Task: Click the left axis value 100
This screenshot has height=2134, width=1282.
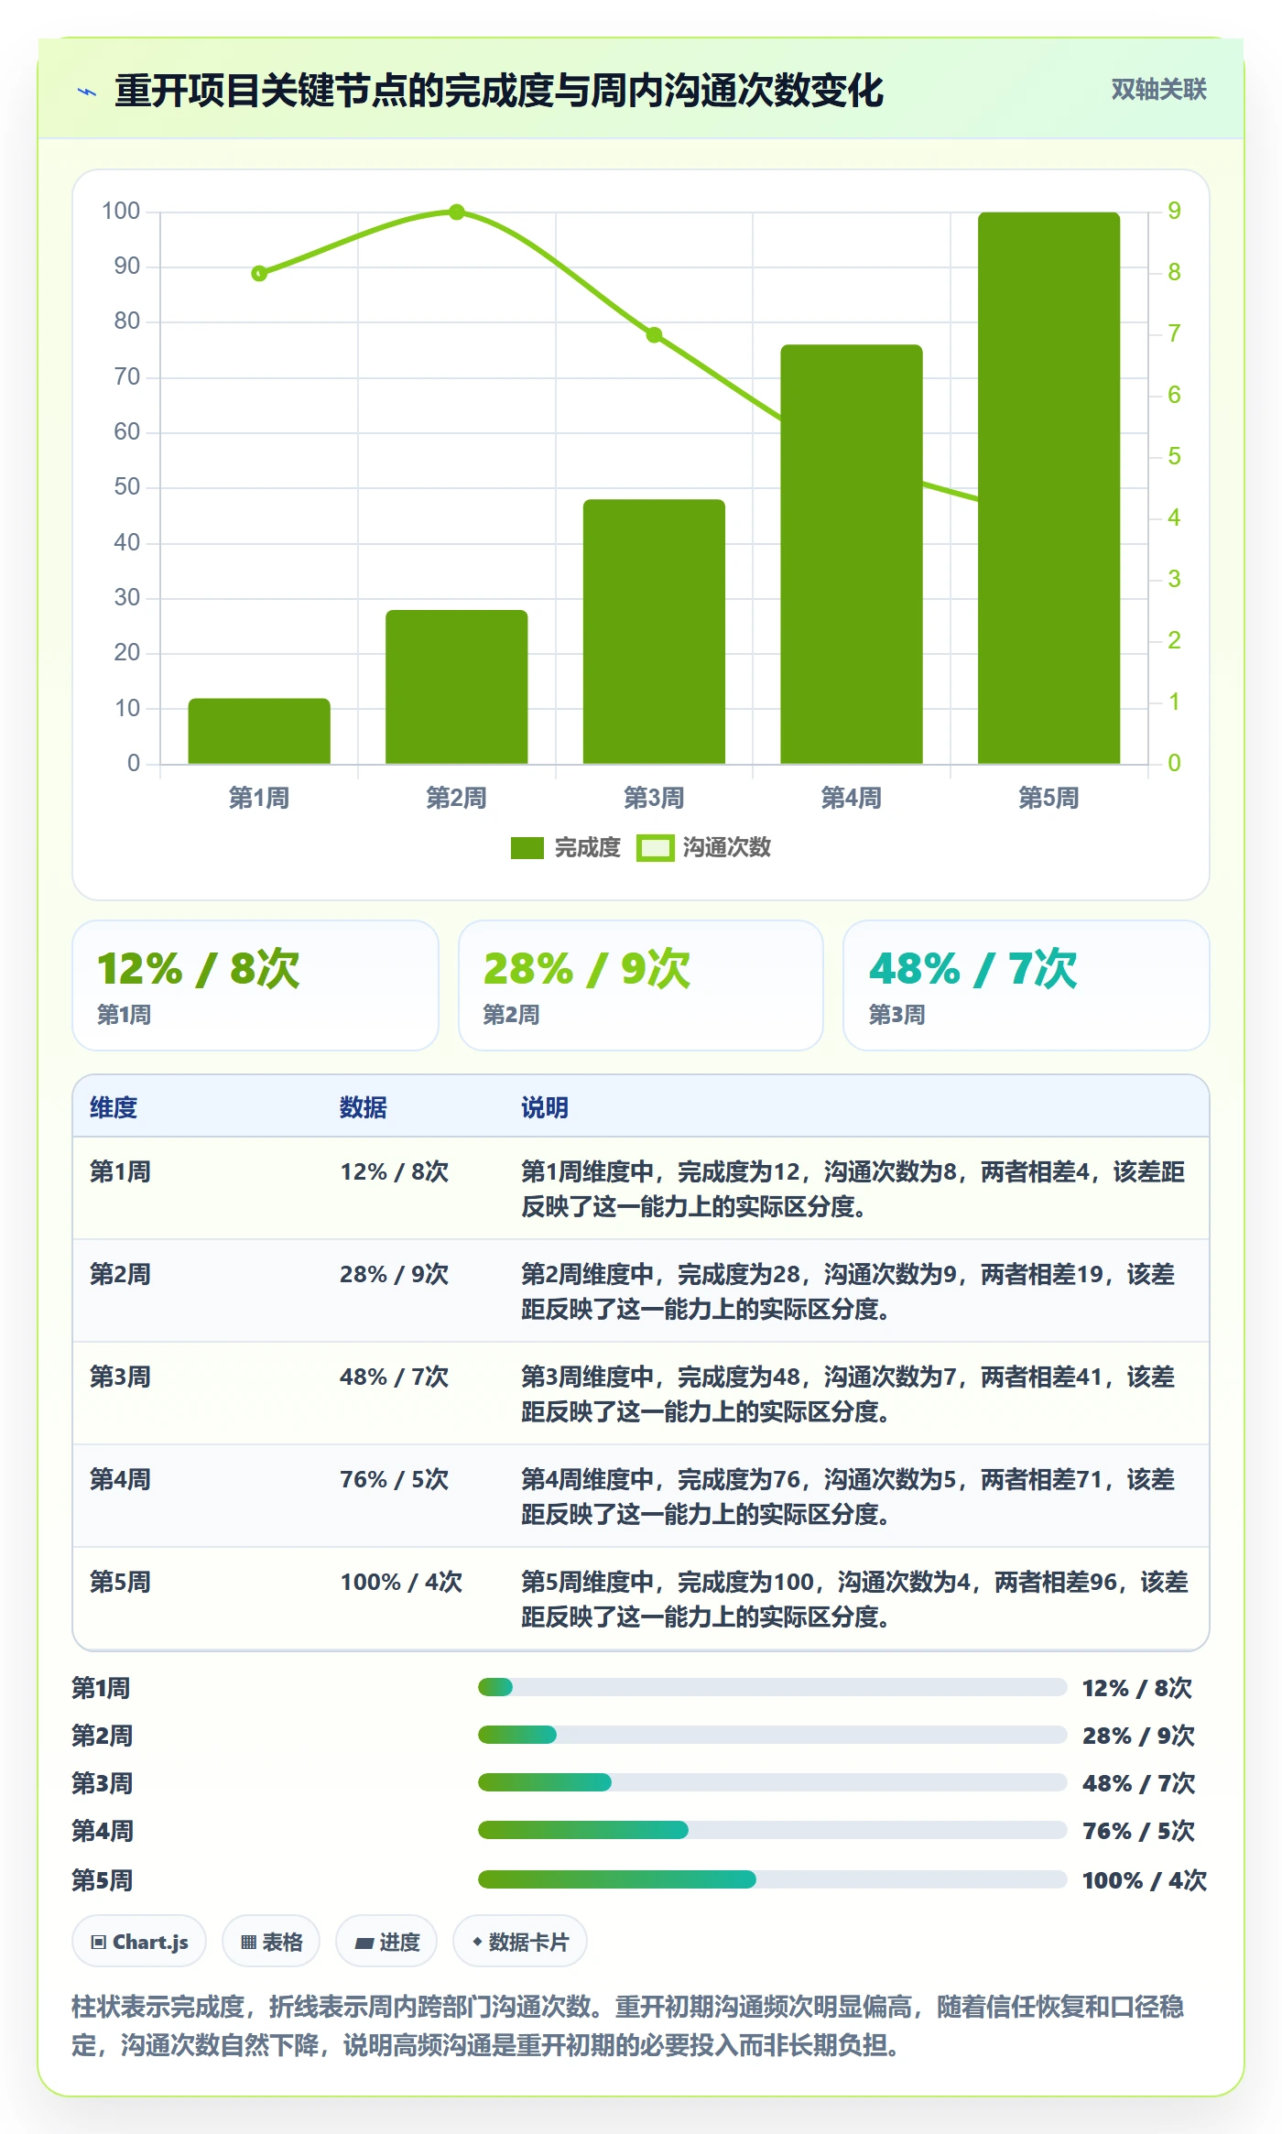Action: (121, 212)
